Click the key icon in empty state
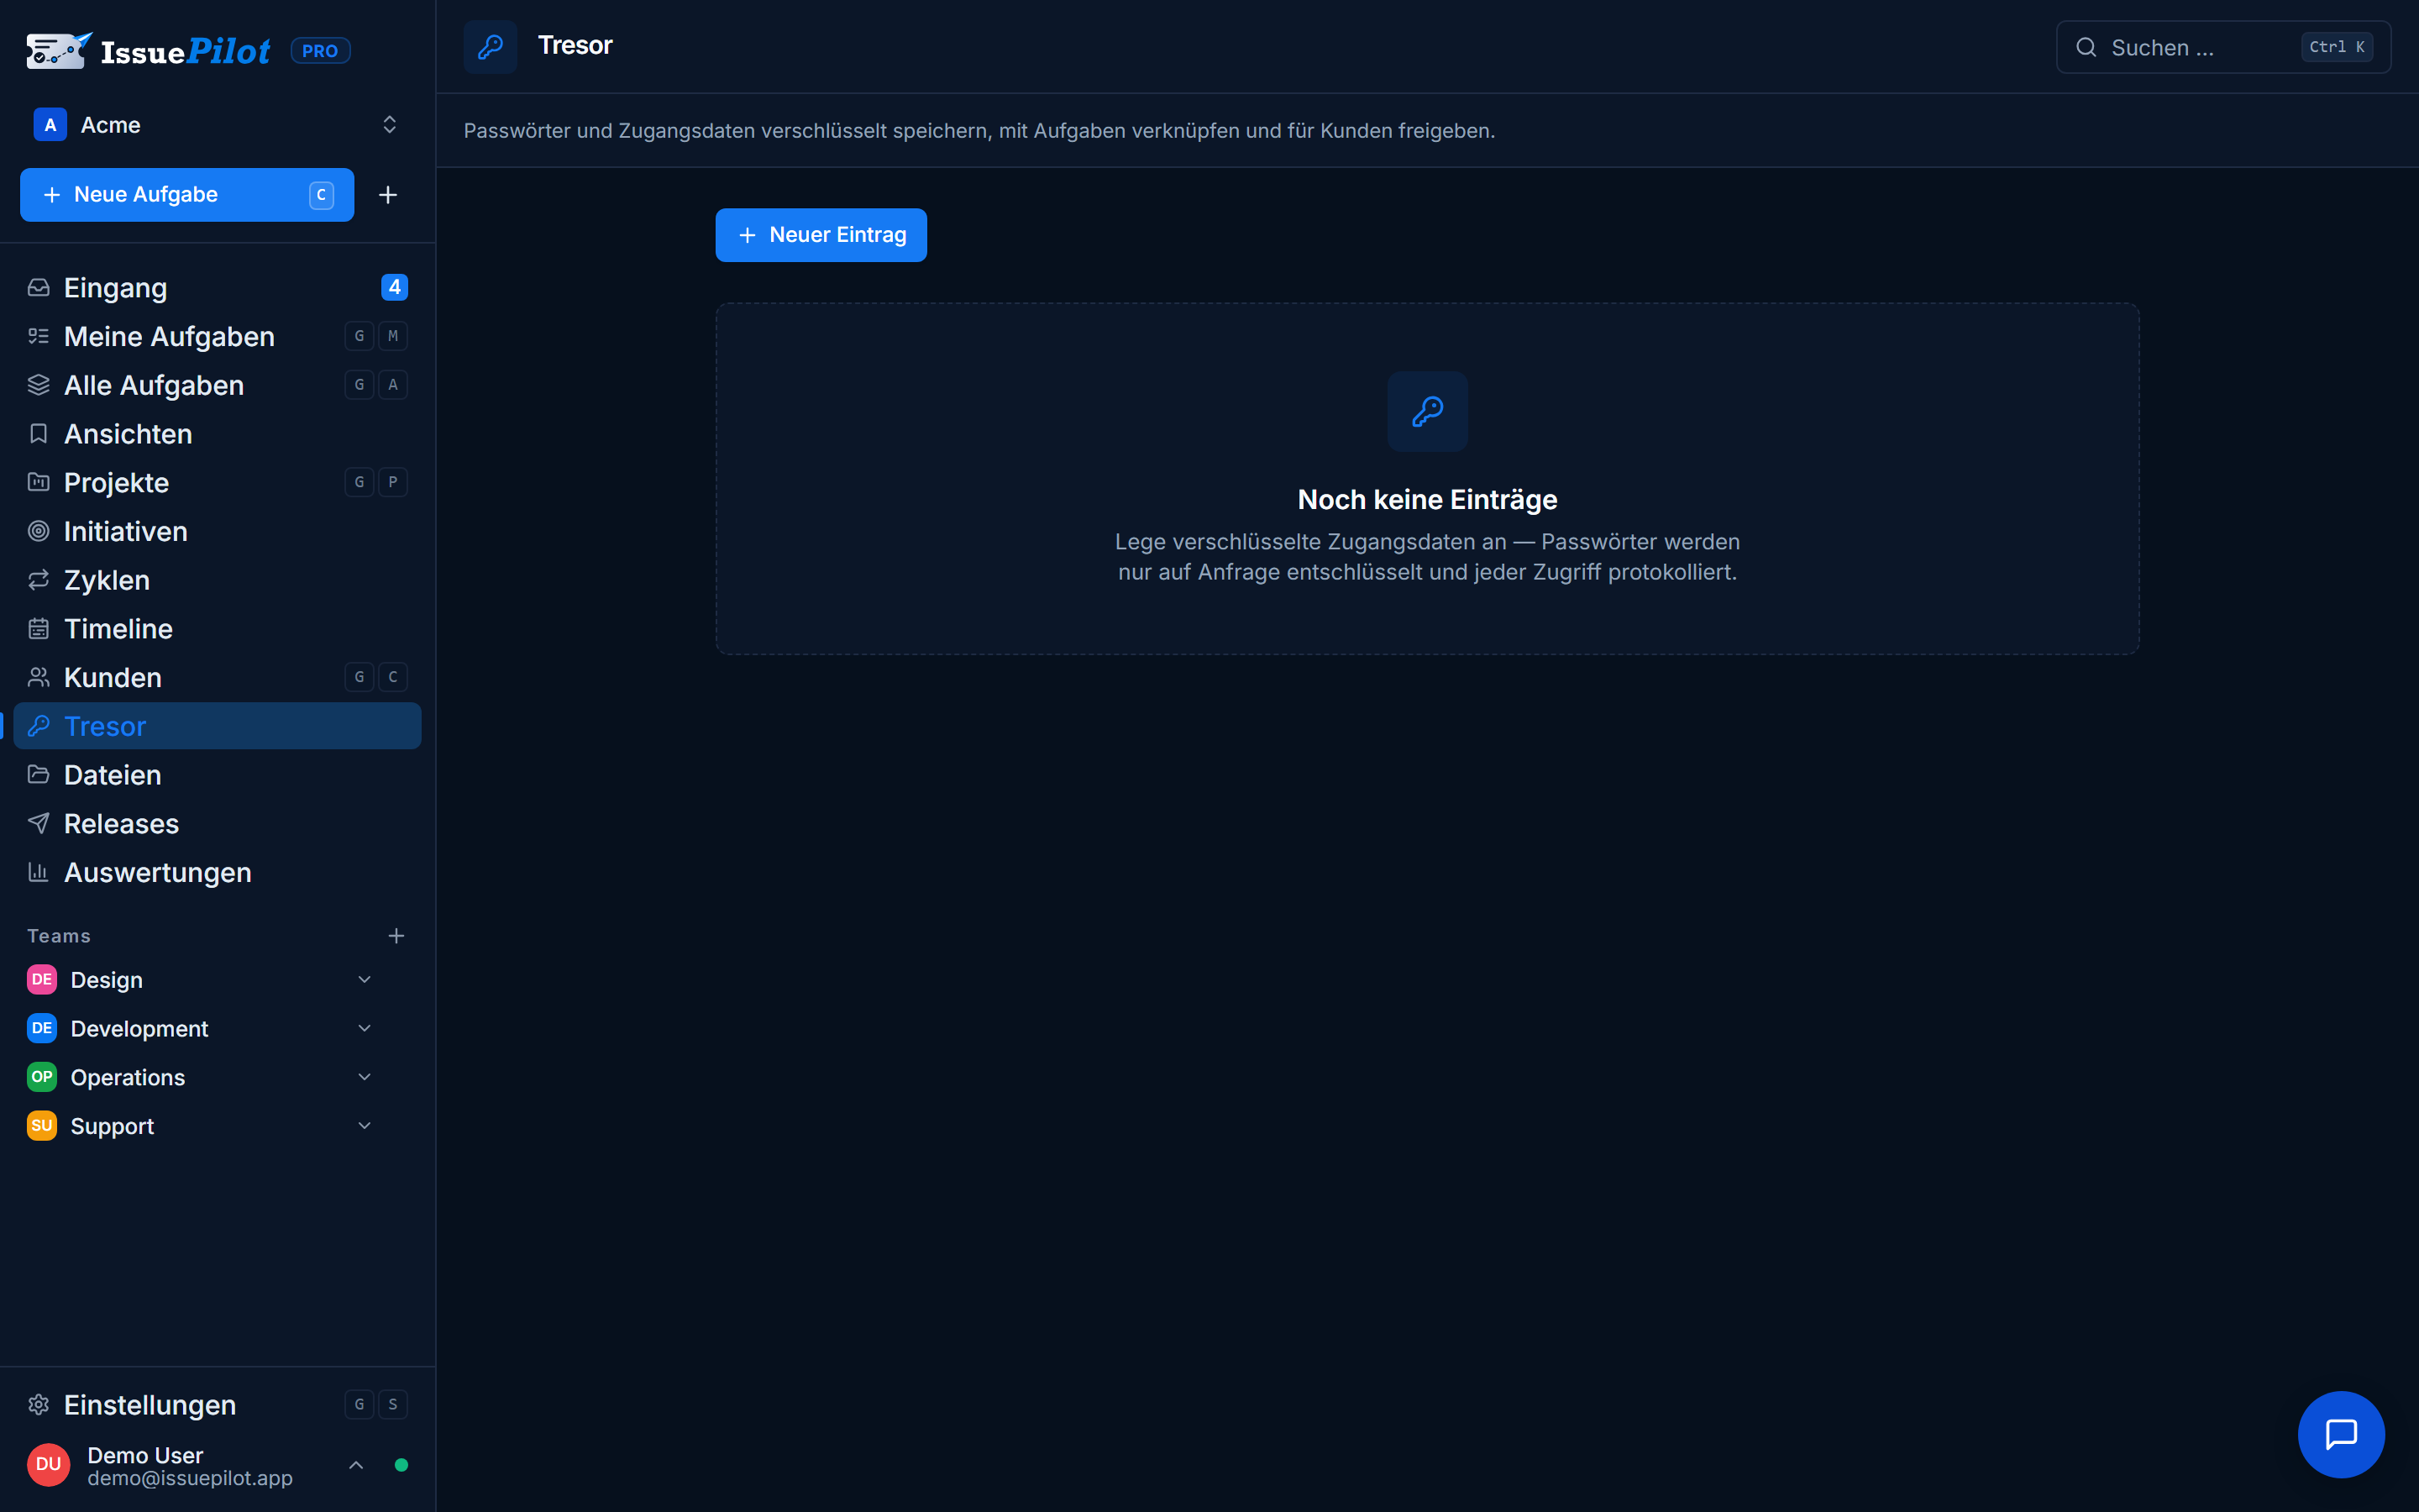The width and height of the screenshot is (2419, 1512). tap(1427, 411)
